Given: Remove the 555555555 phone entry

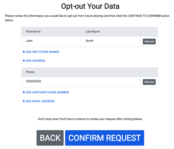Looking at the screenshot, I should 149,82.
